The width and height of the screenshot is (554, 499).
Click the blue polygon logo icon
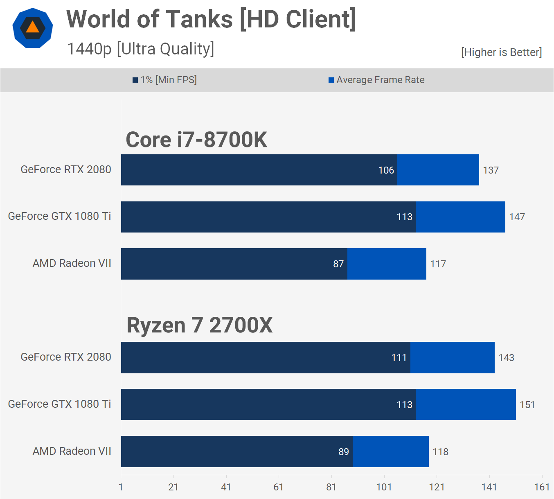click(33, 28)
